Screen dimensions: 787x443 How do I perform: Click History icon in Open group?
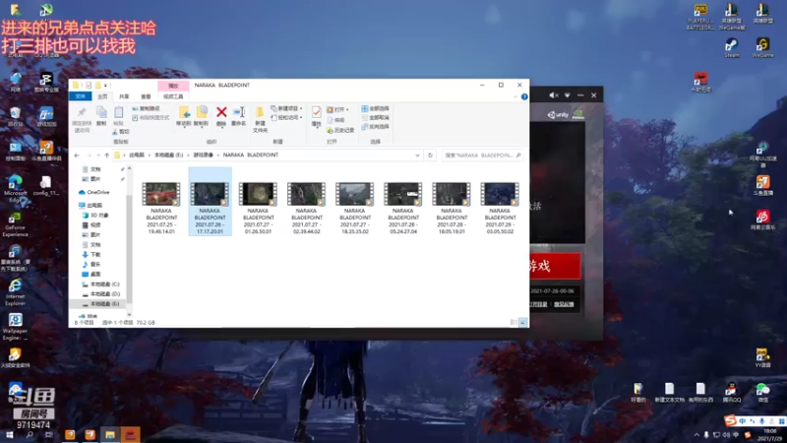tap(340, 130)
